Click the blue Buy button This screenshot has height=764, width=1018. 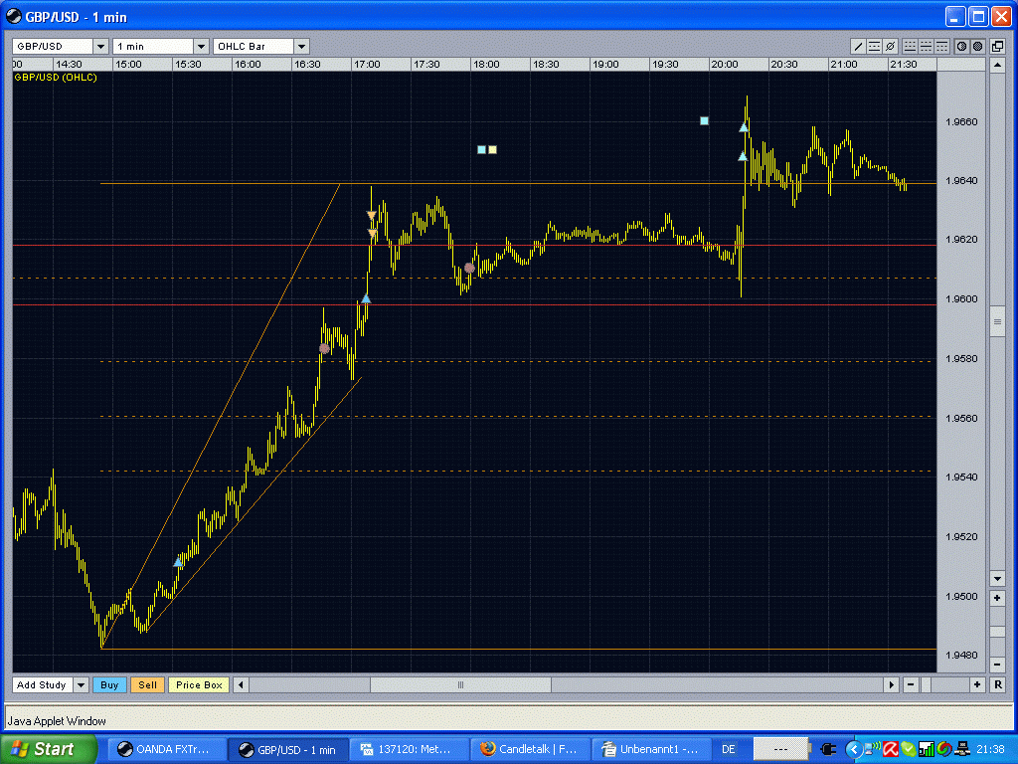coord(109,685)
